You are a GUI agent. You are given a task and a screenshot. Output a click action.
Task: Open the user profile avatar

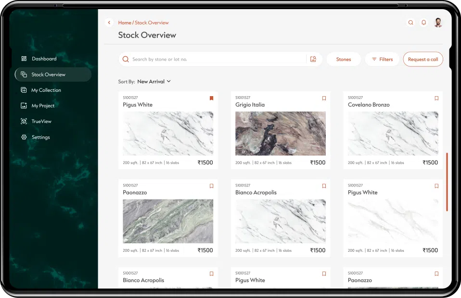(x=438, y=23)
